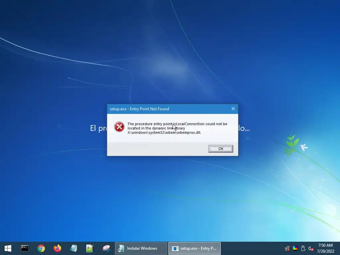Select the setup.exe - Entry P... taskbar button
The width and height of the screenshot is (340, 255).
[195, 248]
